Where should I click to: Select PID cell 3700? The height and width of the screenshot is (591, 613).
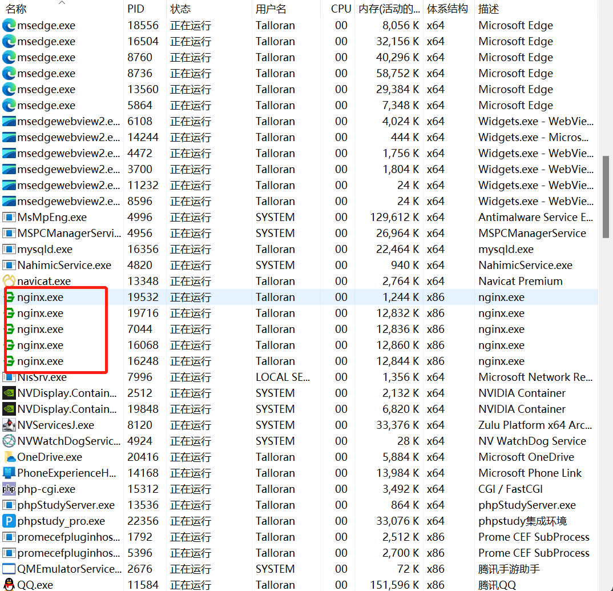[140, 170]
